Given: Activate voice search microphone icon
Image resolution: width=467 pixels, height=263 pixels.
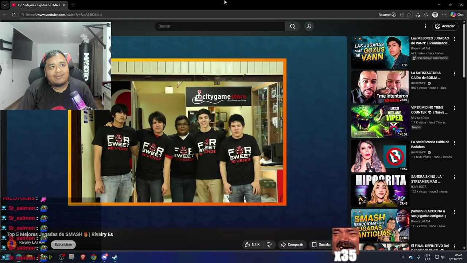Looking at the screenshot, I should tap(309, 26).
